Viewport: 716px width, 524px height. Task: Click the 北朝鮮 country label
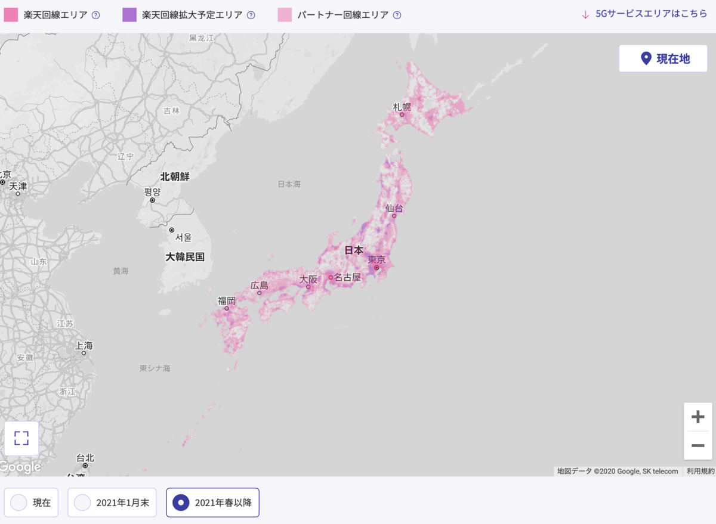pos(175,176)
